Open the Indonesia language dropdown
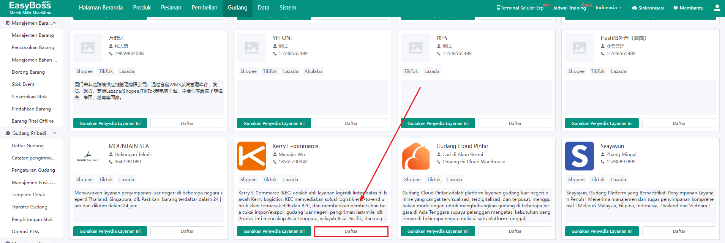Viewport: 725px width, 243px height. tap(608, 8)
